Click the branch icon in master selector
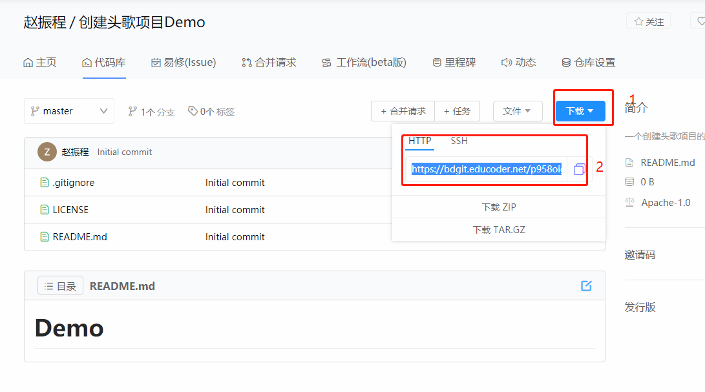This screenshot has height=392, width=705. pyautogui.click(x=35, y=111)
